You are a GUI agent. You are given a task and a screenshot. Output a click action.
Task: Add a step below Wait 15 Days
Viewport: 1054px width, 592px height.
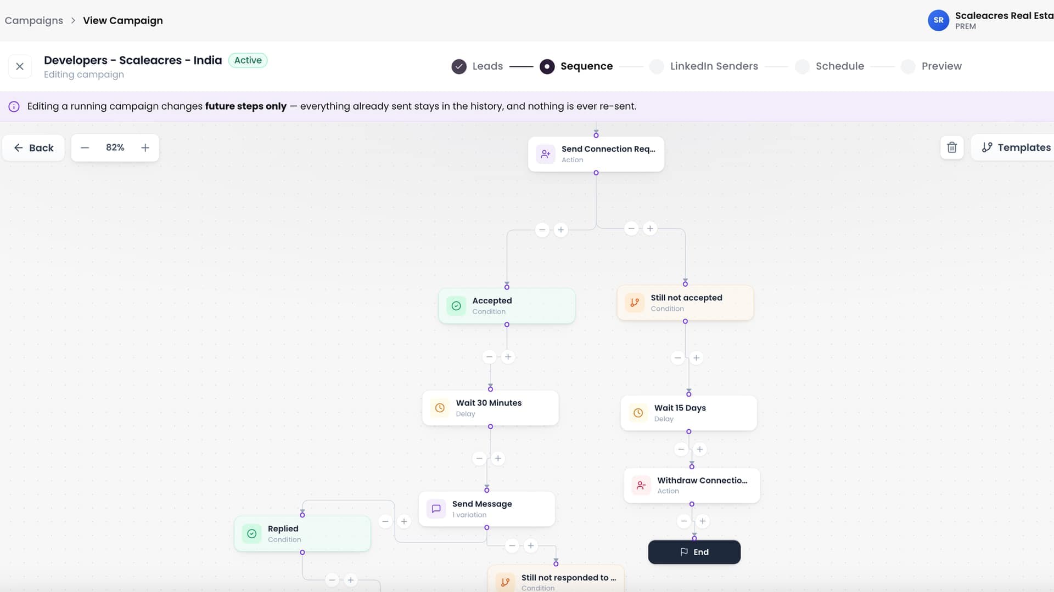click(x=699, y=449)
